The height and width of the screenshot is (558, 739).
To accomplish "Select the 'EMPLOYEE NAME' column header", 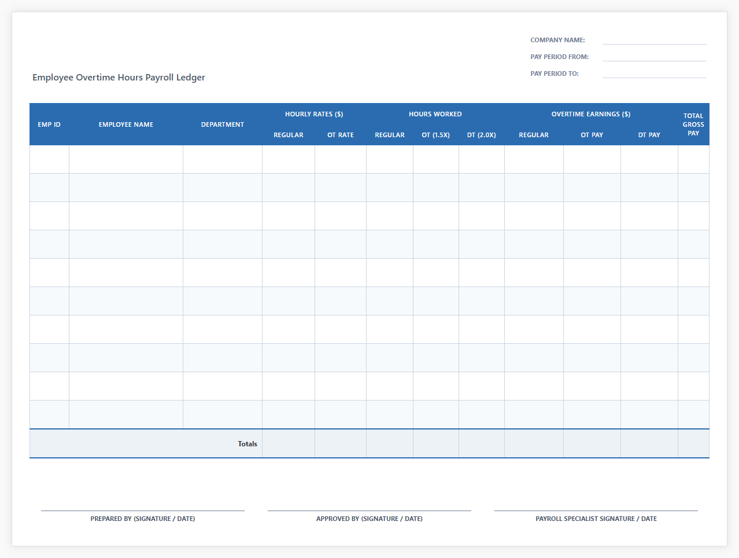I will click(126, 124).
